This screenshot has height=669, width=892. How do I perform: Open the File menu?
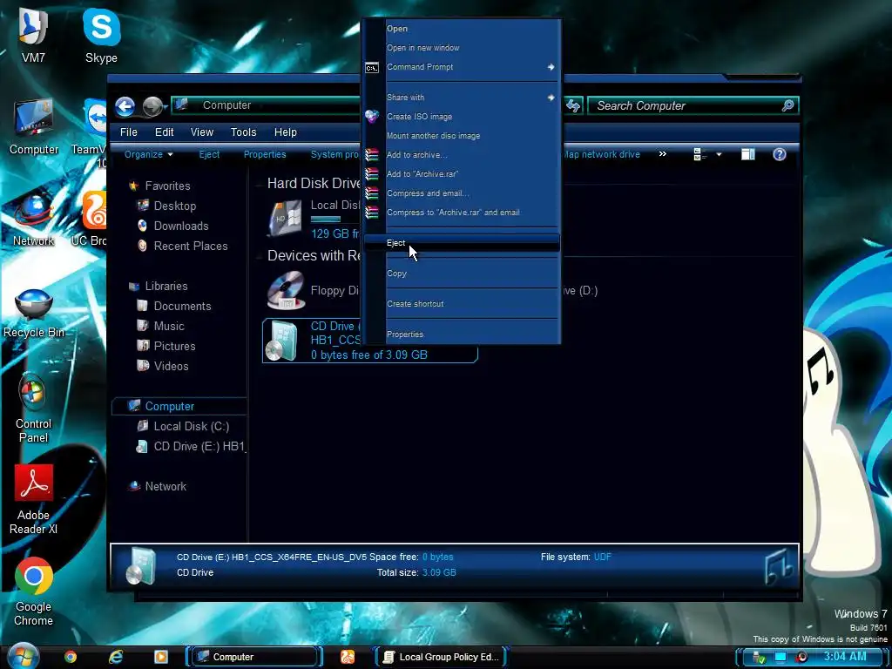point(129,132)
